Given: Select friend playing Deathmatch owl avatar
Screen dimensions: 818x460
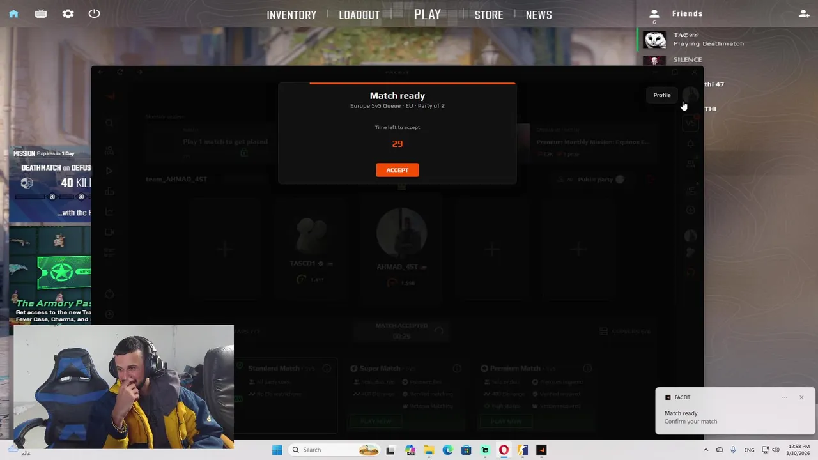Looking at the screenshot, I should pyautogui.click(x=654, y=40).
